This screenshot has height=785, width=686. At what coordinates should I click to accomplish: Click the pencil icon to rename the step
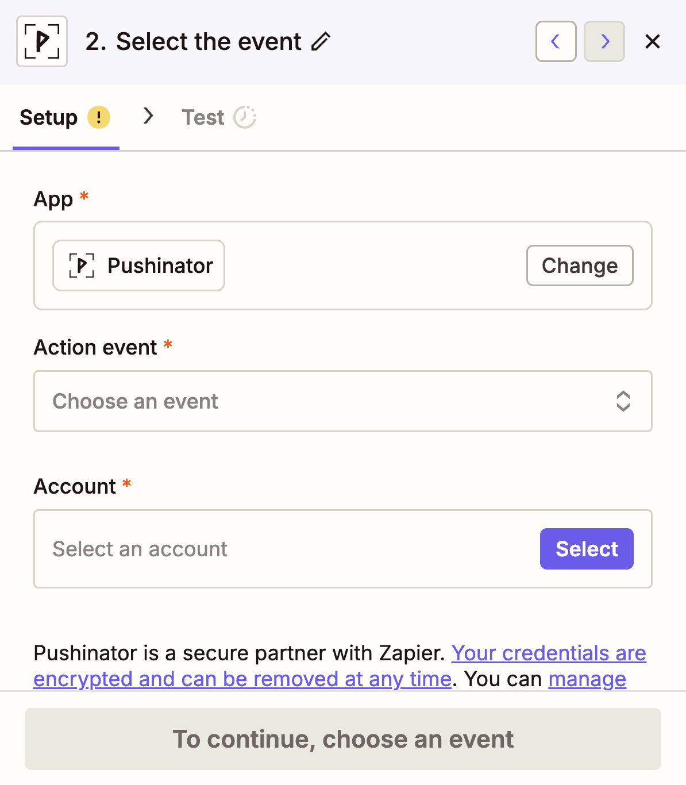pos(320,41)
